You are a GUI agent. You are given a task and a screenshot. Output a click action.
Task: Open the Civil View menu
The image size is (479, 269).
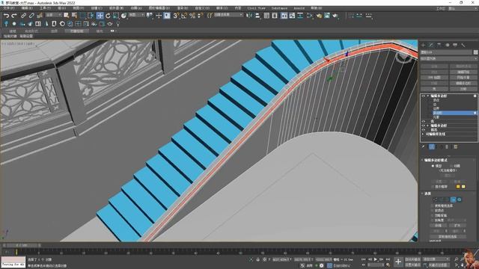(256, 8)
